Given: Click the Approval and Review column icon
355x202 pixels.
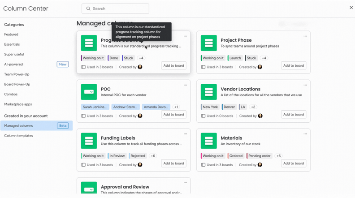Looking at the screenshot, I should [89, 188].
